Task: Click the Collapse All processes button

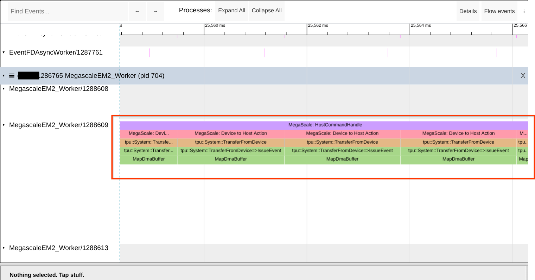Action: [266, 10]
